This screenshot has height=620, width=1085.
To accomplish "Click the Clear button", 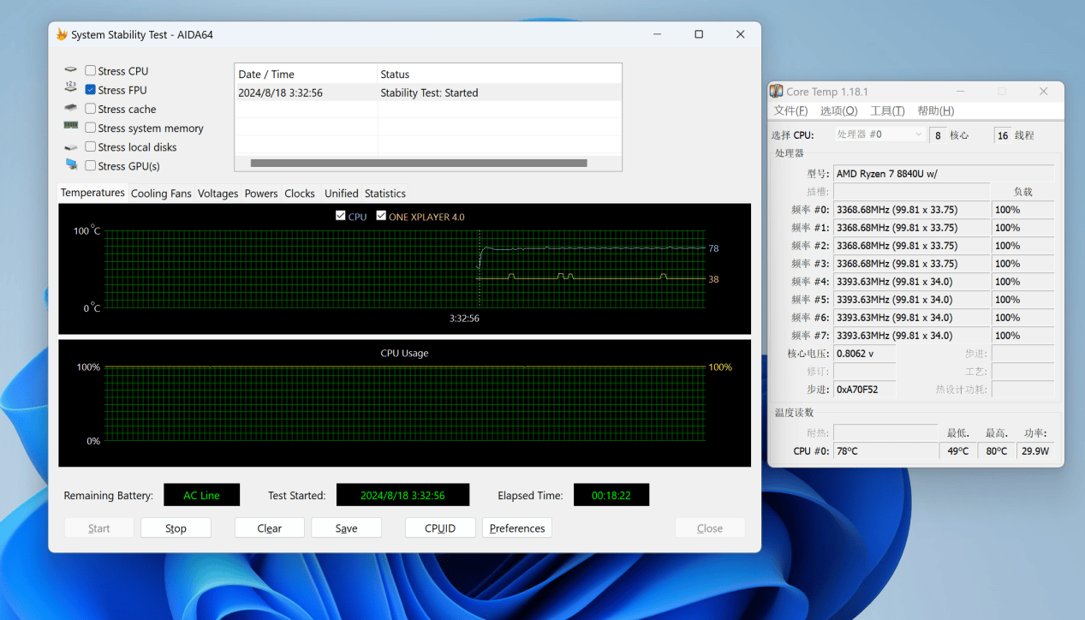I will (270, 528).
